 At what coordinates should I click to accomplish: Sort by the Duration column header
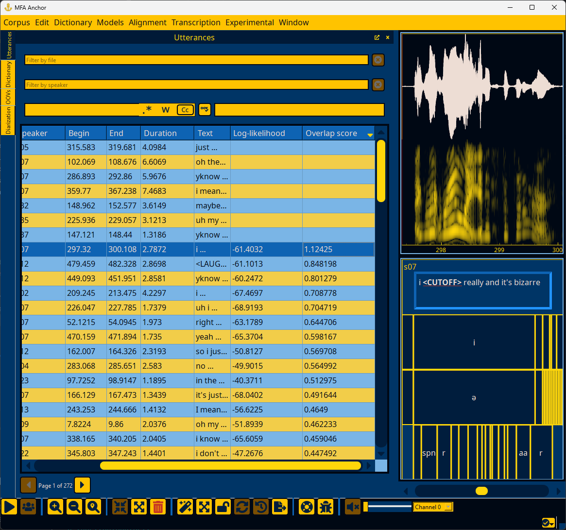click(x=167, y=133)
